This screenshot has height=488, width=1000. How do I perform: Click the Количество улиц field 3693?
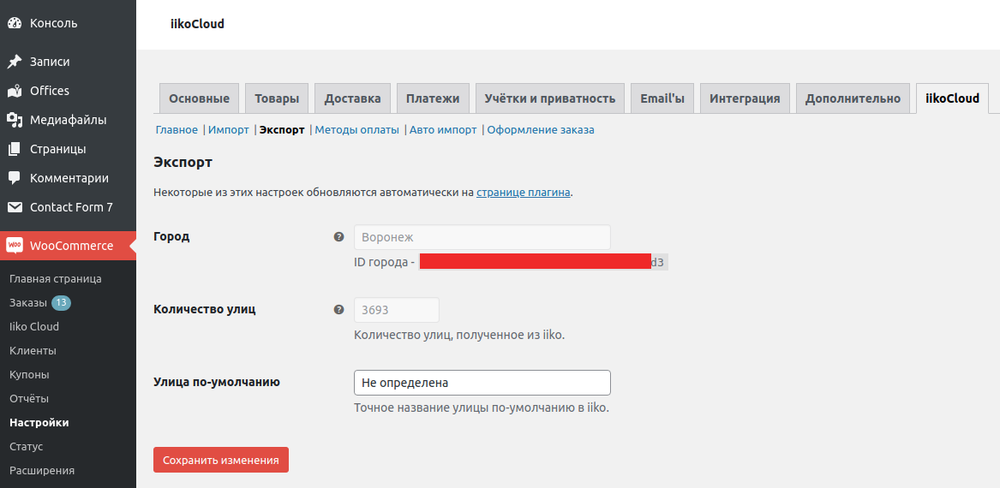click(397, 310)
